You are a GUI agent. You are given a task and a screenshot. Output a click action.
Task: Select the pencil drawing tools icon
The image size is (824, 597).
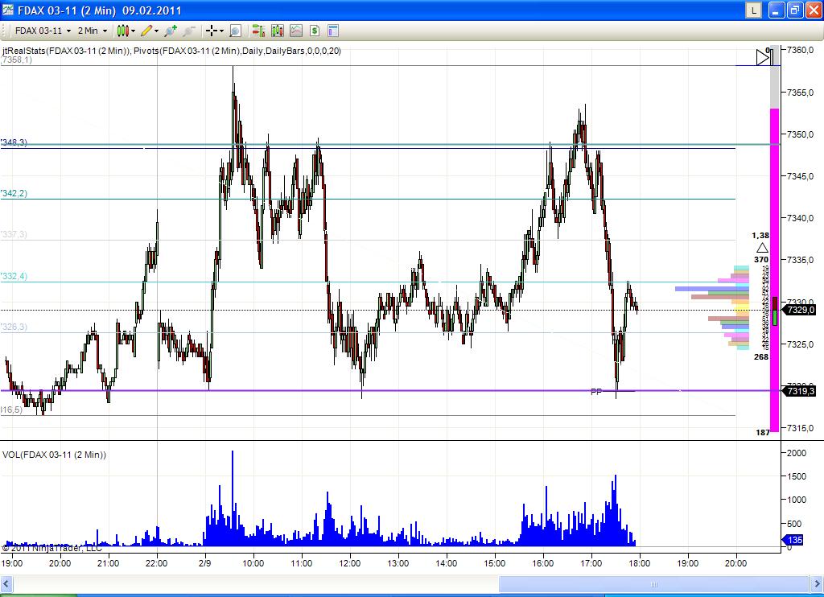(146, 31)
